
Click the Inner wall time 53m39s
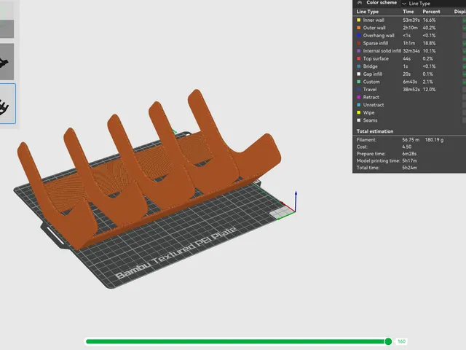pyautogui.click(x=411, y=20)
